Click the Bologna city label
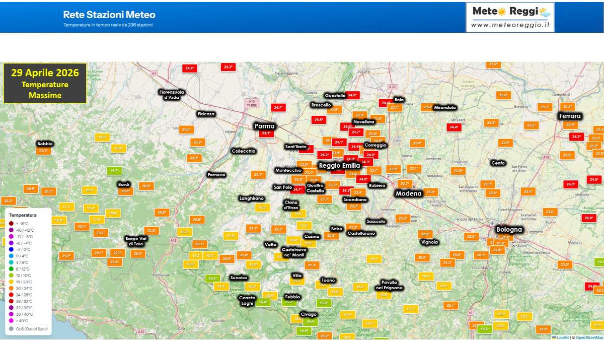The height and width of the screenshot is (340, 604). pos(509,230)
